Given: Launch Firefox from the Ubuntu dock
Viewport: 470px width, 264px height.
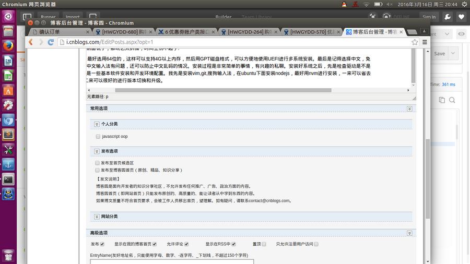Looking at the screenshot, I should tap(8, 45).
